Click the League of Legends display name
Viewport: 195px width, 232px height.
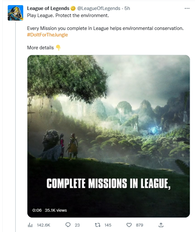coord(48,8)
